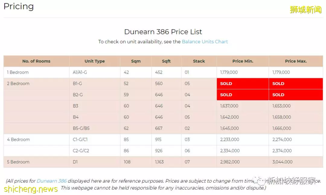This screenshot has height=195, width=326.
Task: Select the 42 sqm value
Action: (126, 72)
